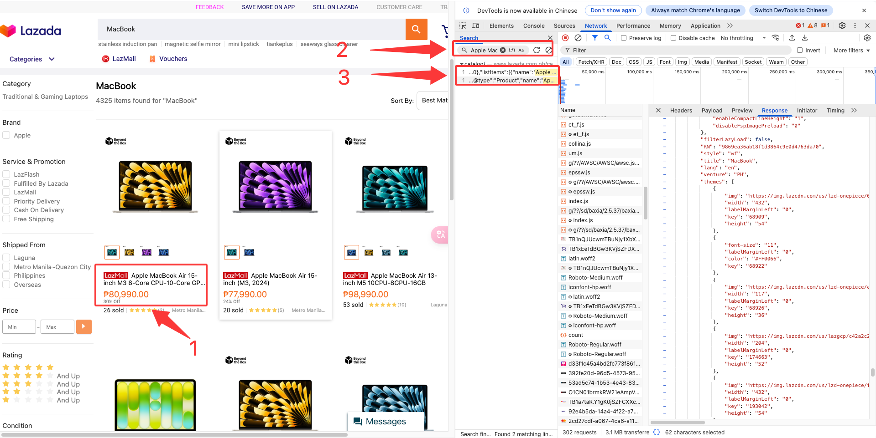Select Laguna shipped-from checkbox
This screenshot has height=438, width=876.
6,258
